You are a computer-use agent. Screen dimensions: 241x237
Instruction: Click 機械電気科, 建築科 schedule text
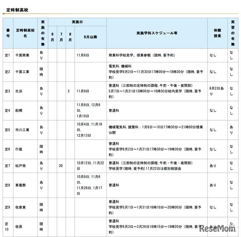pyautogui.click(x=156, y=130)
